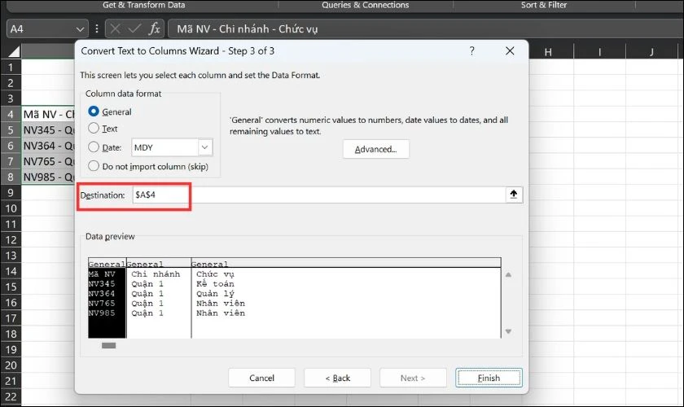The width and height of the screenshot is (684, 407).
Task: Choose the Date format radio option
Action: pyautogui.click(x=94, y=147)
